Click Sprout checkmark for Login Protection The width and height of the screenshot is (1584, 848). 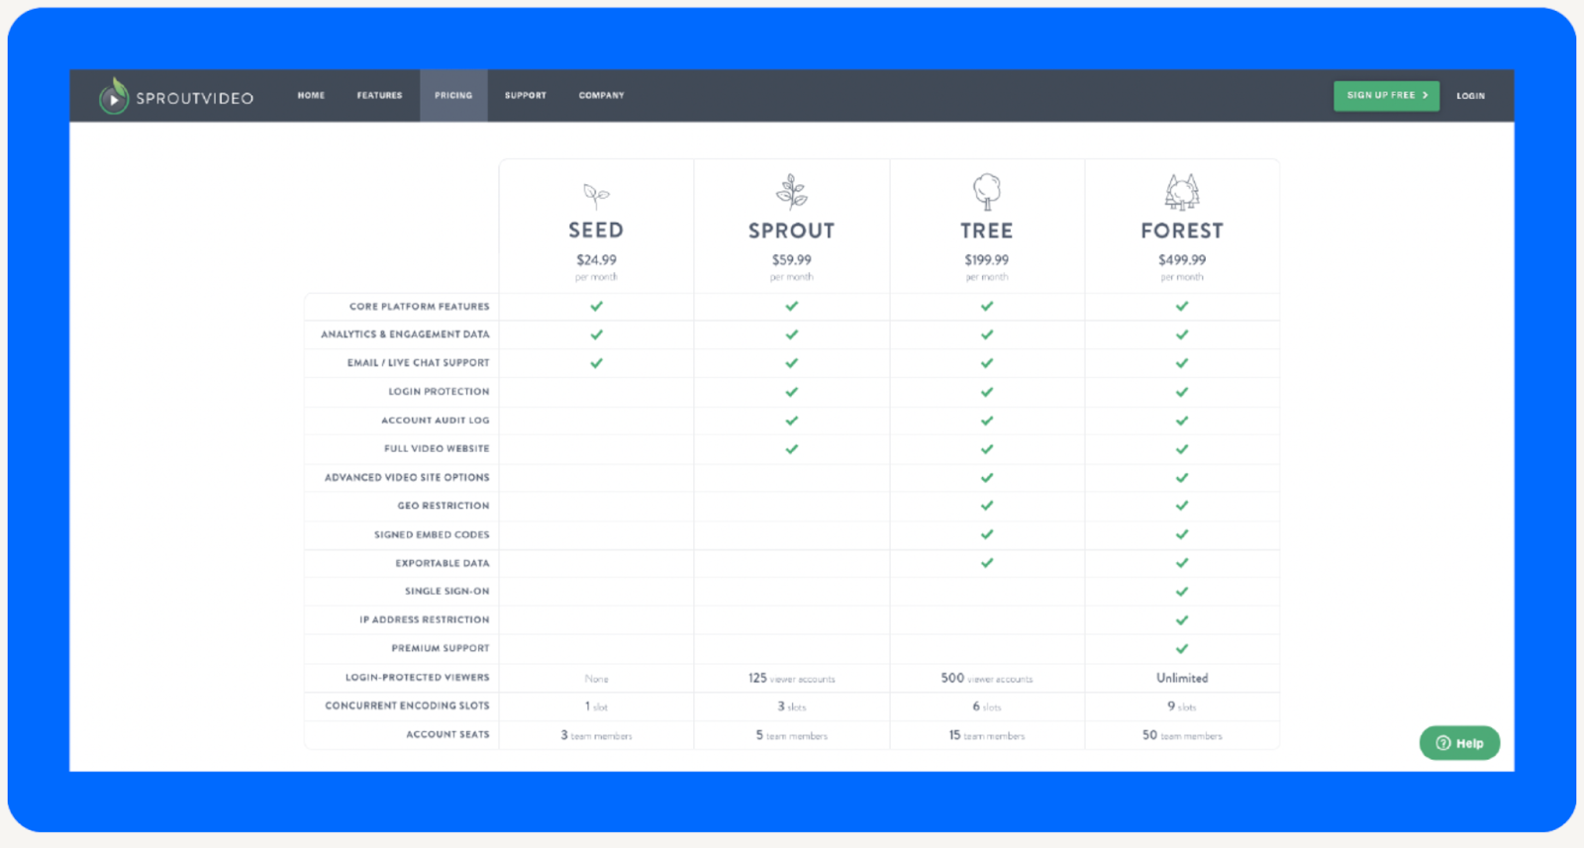pyautogui.click(x=791, y=392)
